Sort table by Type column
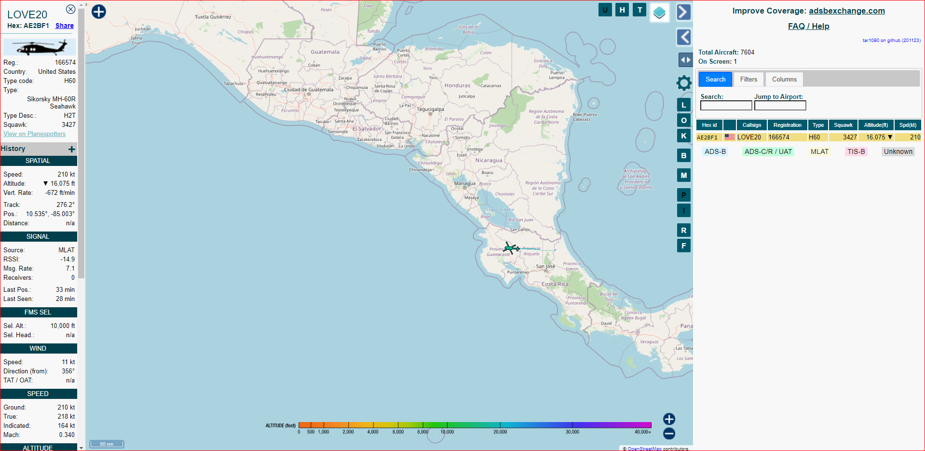Screen dimensions: 925x451 (x=818, y=125)
